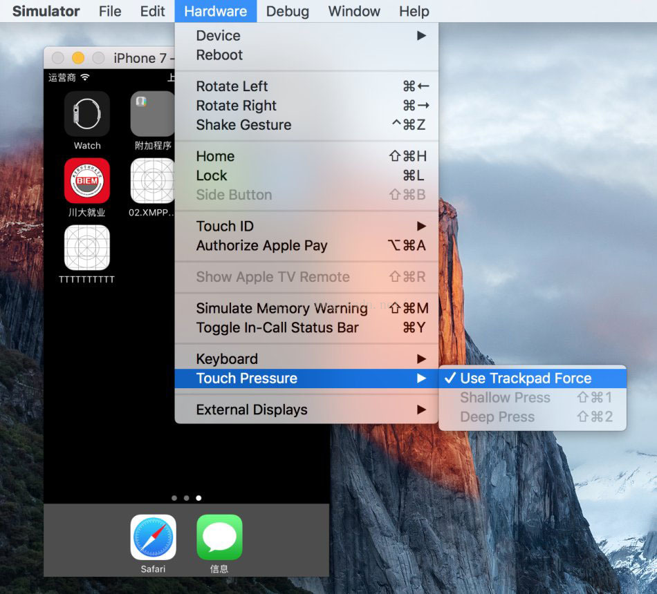This screenshot has width=657, height=594.
Task: Click the home screen page indicator dots
Action: coord(187,498)
